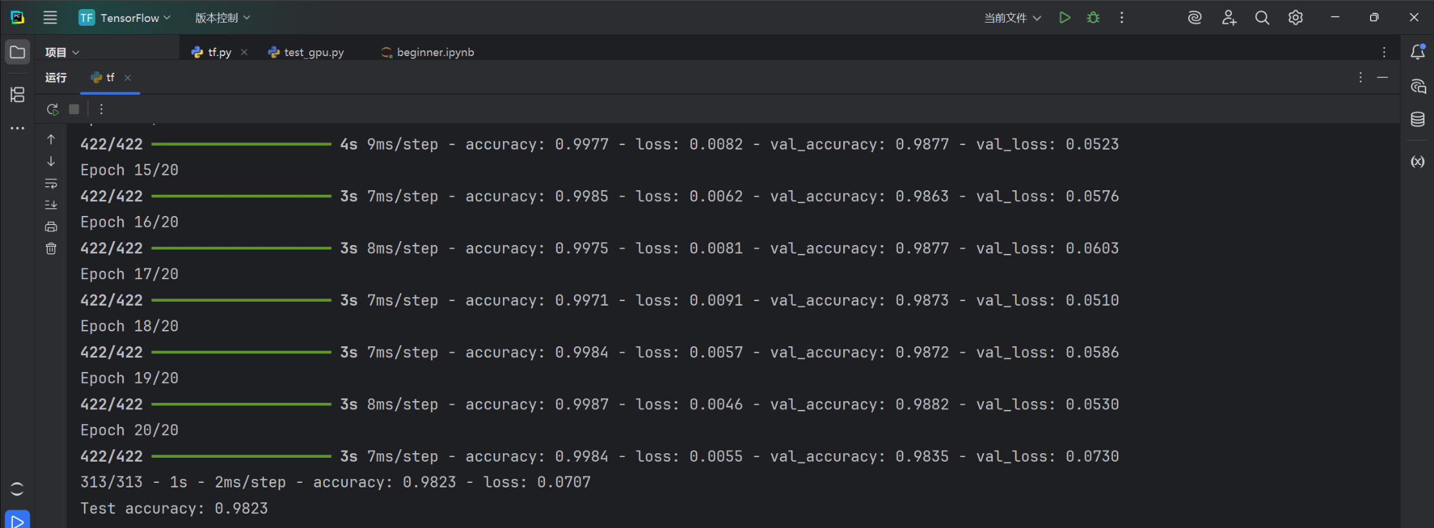Expand the 当前文件 run configuration dropdown

click(1012, 18)
